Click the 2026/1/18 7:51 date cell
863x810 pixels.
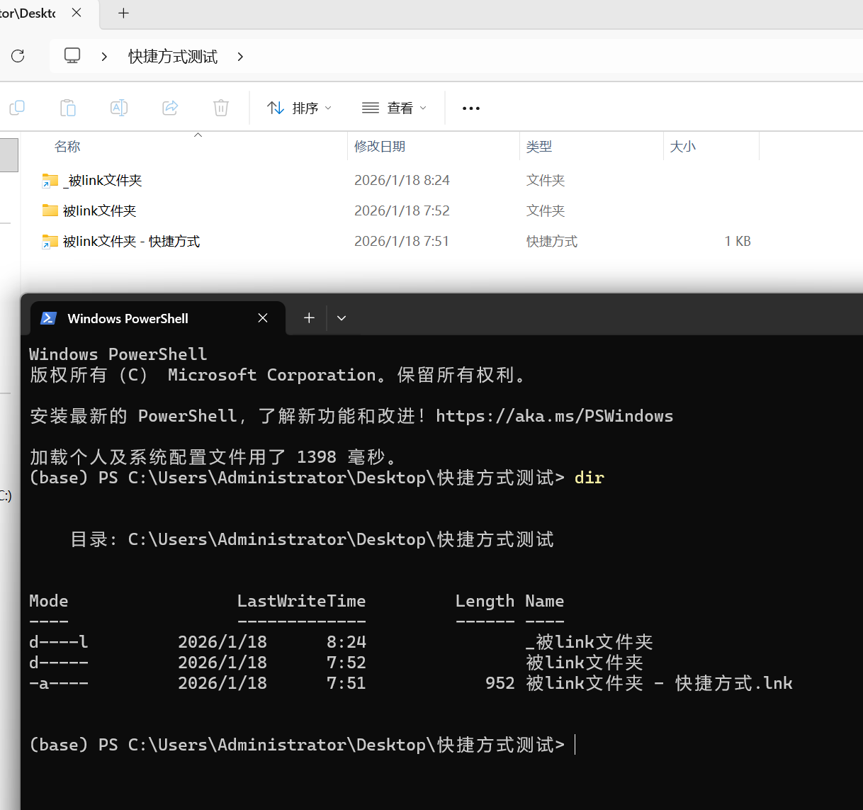(402, 242)
